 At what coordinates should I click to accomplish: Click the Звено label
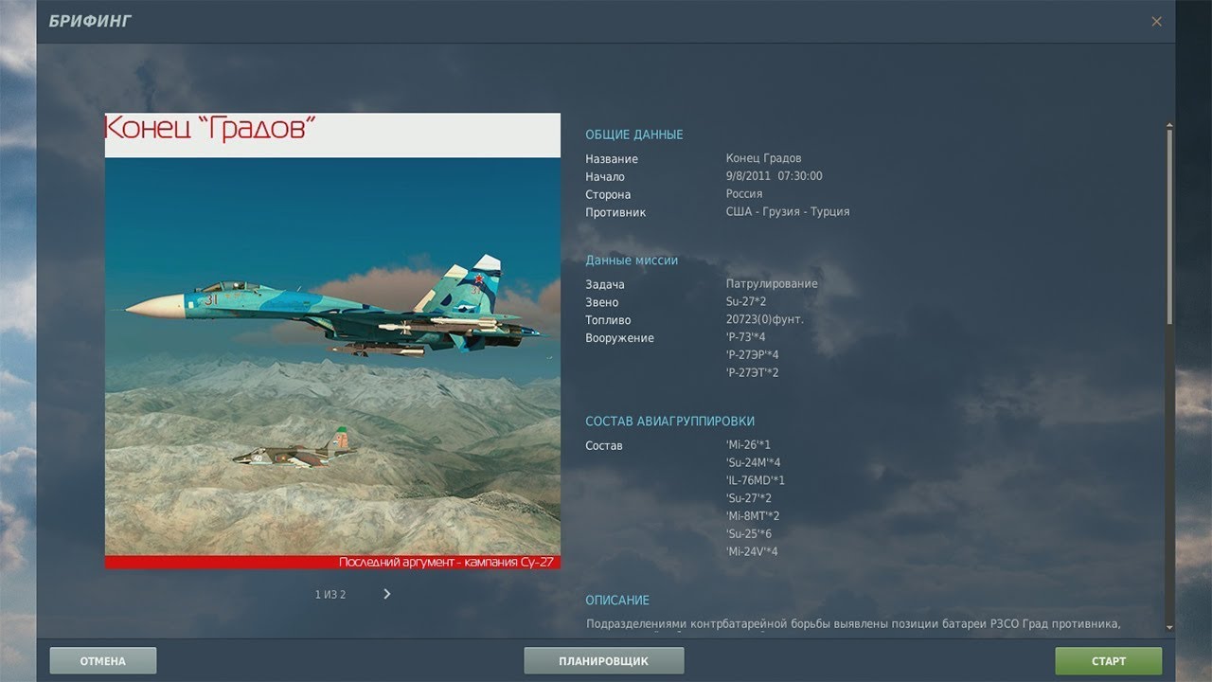602,302
